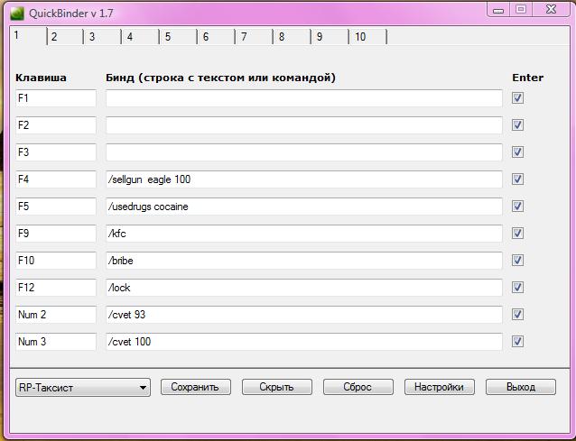Click the F4 key field
The image size is (576, 441).
pos(56,179)
